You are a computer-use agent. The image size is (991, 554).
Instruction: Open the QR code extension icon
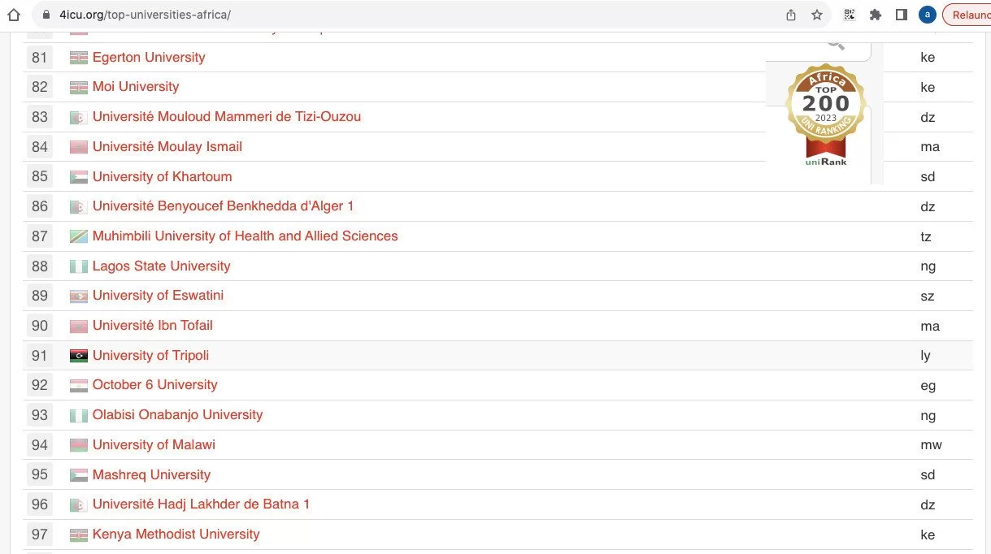point(850,15)
